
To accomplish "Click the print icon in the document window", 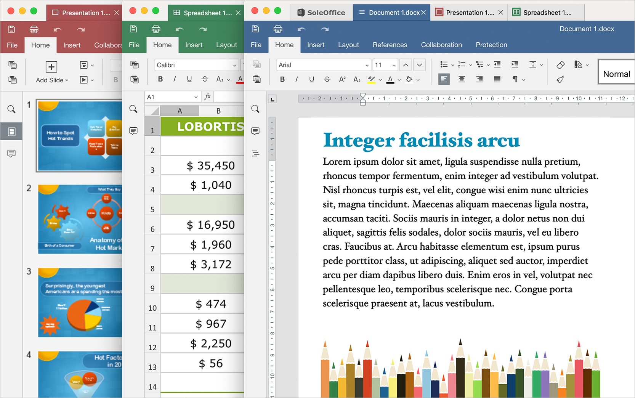I will [278, 29].
